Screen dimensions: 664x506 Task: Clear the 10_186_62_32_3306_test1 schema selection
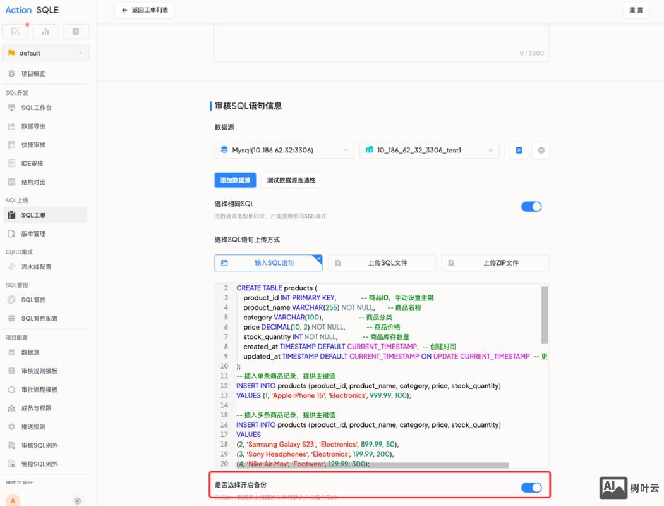point(490,151)
